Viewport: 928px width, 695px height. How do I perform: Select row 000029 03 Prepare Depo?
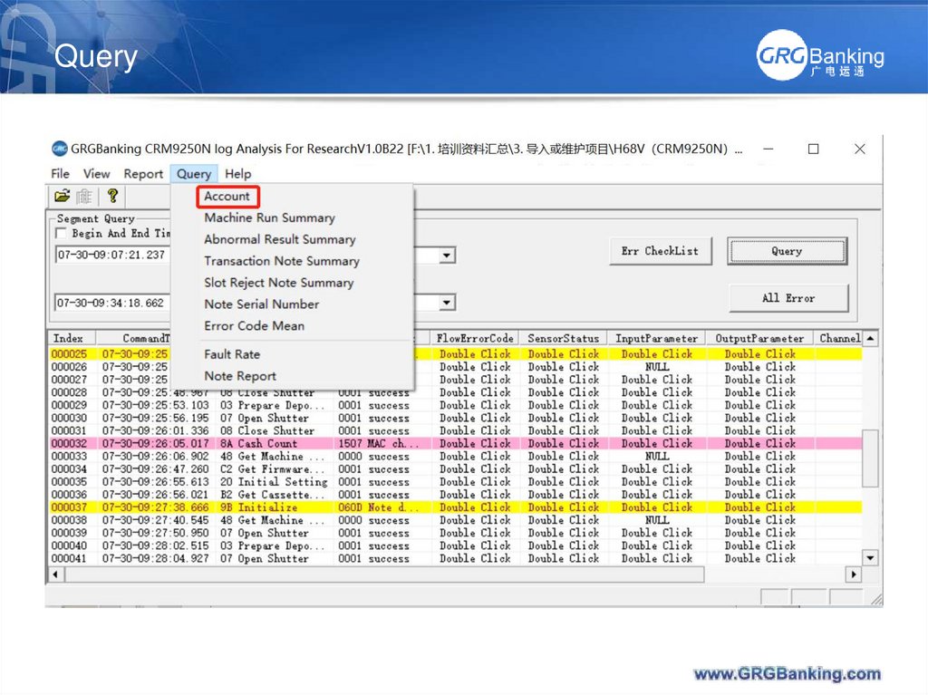pyautogui.click(x=455, y=406)
